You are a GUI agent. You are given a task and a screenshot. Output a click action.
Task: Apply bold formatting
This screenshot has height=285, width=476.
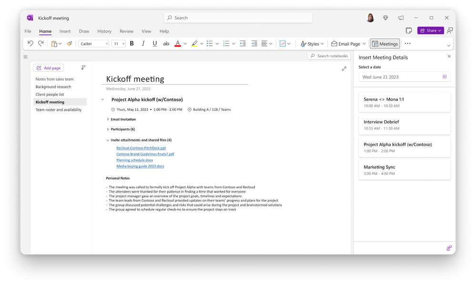click(132, 43)
